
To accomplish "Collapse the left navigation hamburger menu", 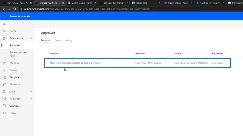I will pyautogui.click(x=4, y=24).
